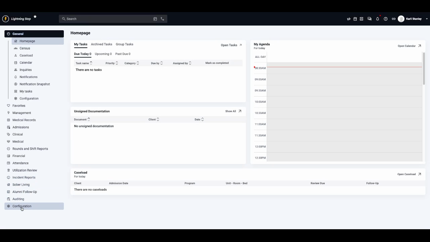Click the My Agenda scrollbar

pyautogui.click(x=424, y=67)
